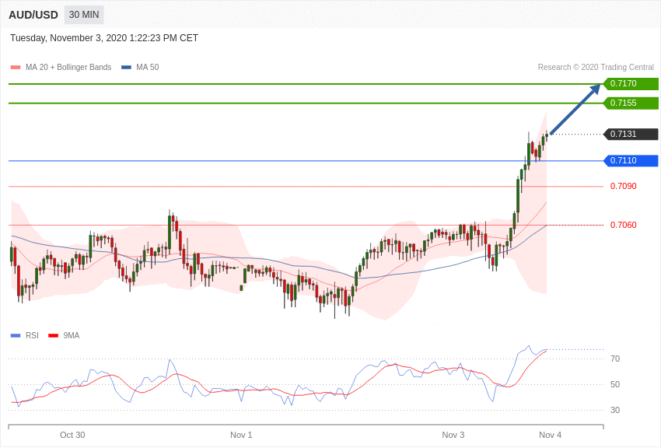Click the MA 50 blue legend swatch
This screenshot has height=448, width=661.
[x=126, y=68]
